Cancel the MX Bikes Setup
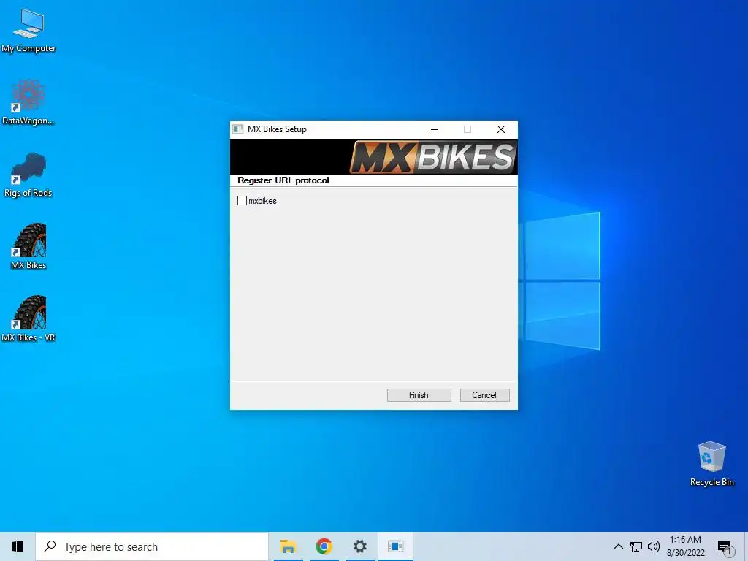 pos(484,395)
